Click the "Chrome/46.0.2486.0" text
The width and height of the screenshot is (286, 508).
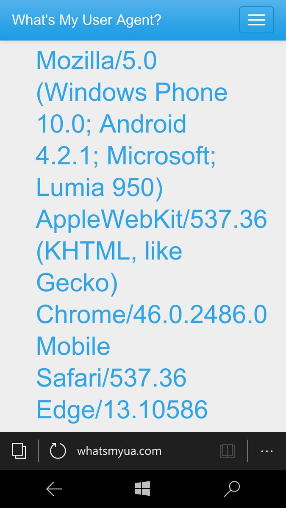click(x=151, y=315)
